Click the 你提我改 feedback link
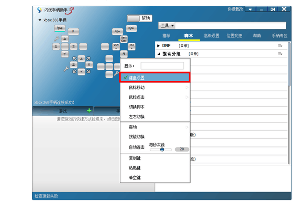The width and height of the screenshot is (308, 208). (x=235, y=9)
